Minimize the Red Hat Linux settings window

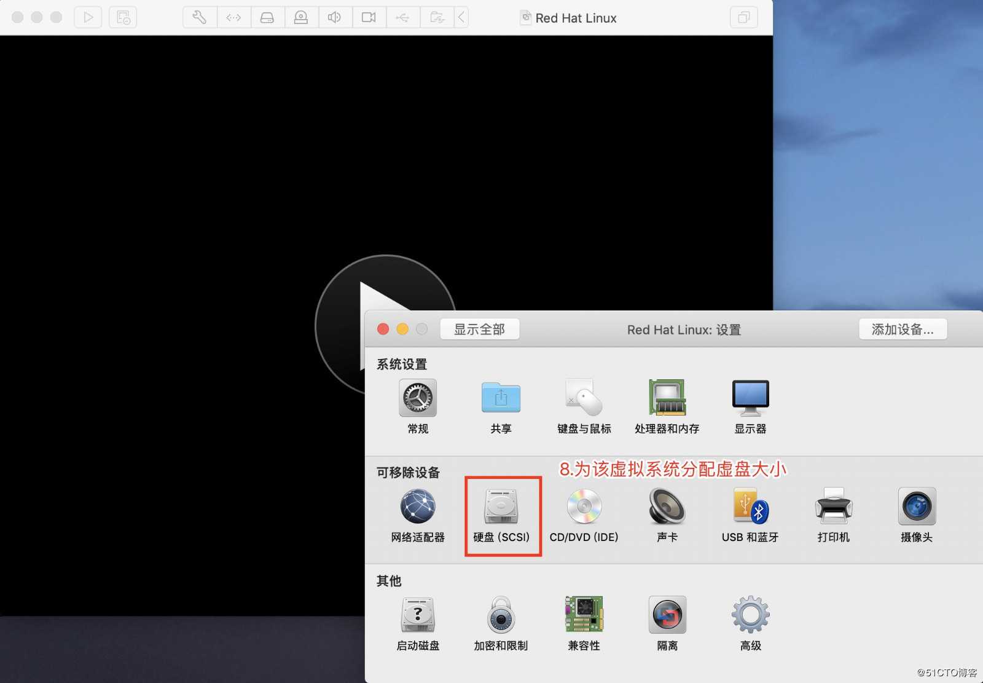coord(402,329)
